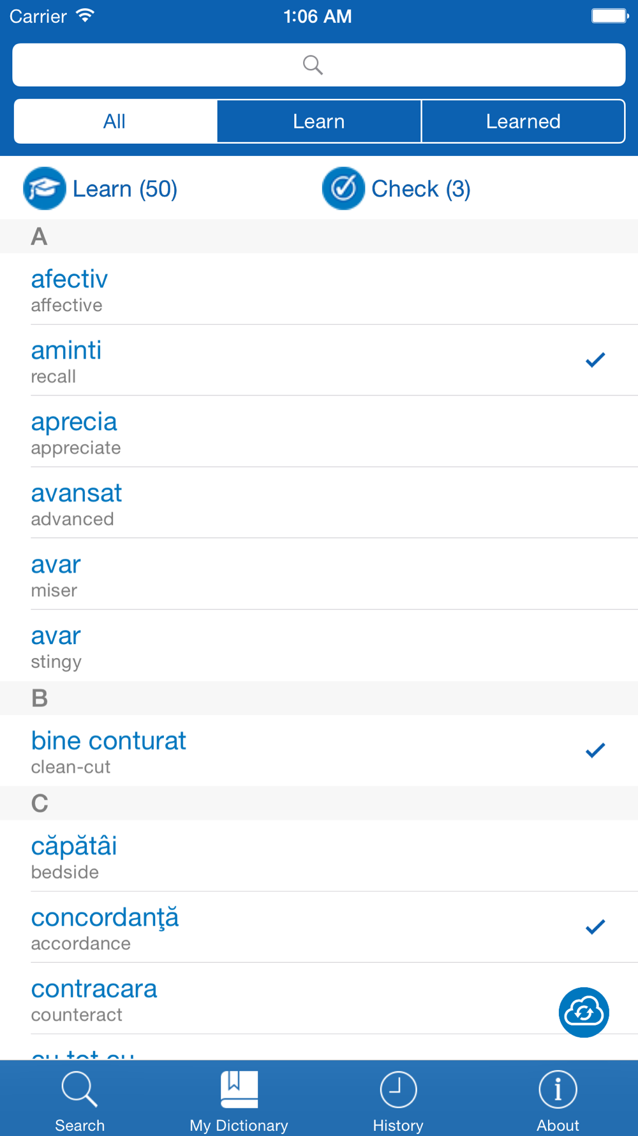This screenshot has width=638, height=1136.
Task: Select the All segment
Action: click(x=115, y=121)
